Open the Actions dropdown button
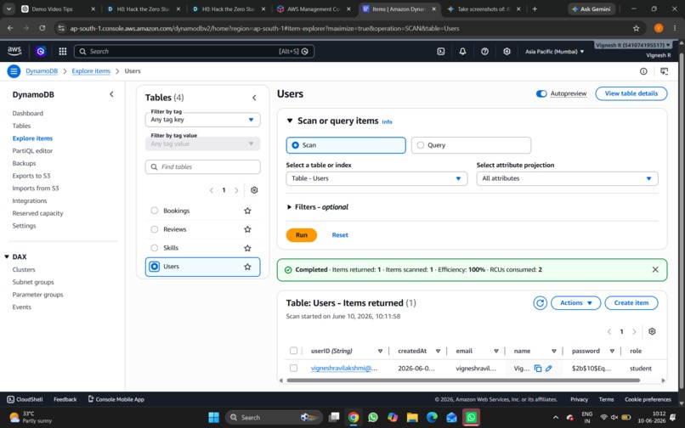This screenshot has height=428, width=685. pos(575,302)
